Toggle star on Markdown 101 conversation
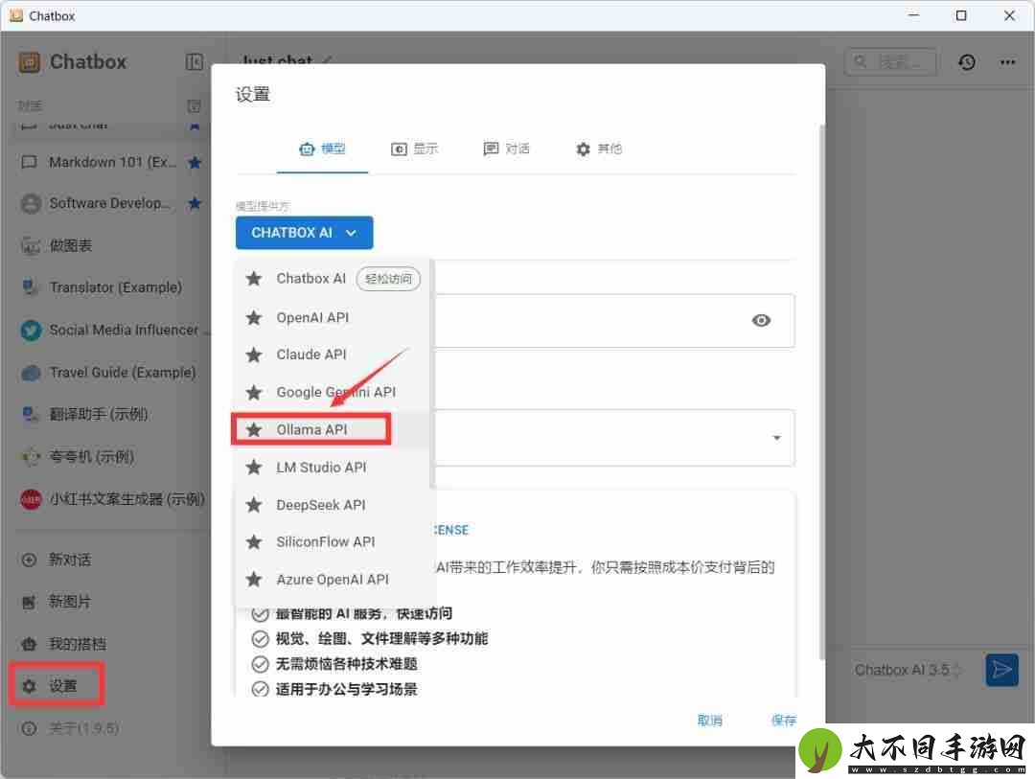 [x=195, y=162]
